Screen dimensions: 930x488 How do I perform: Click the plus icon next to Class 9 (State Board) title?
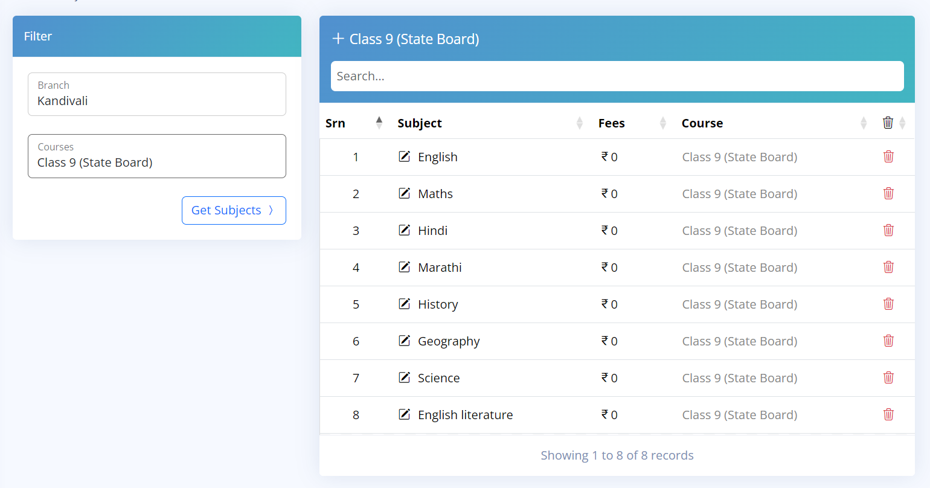coord(338,39)
